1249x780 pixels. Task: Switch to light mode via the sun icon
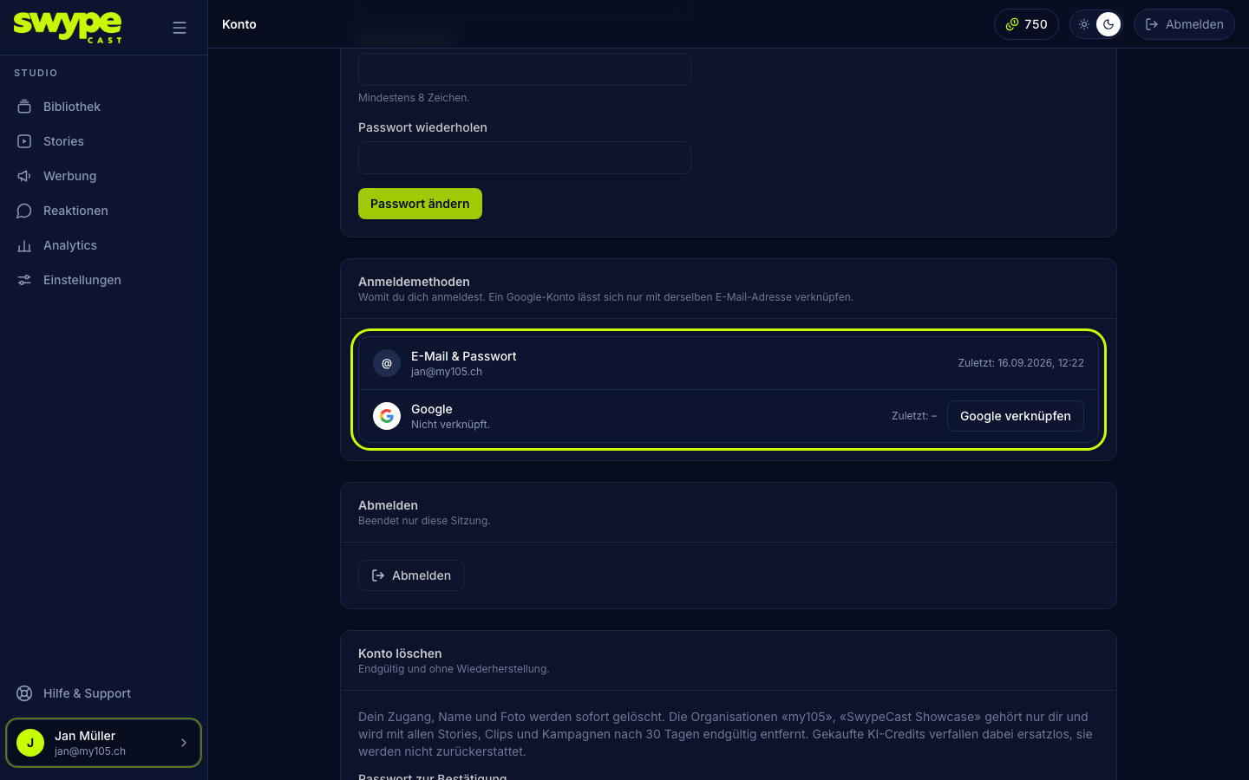pyautogui.click(x=1084, y=24)
